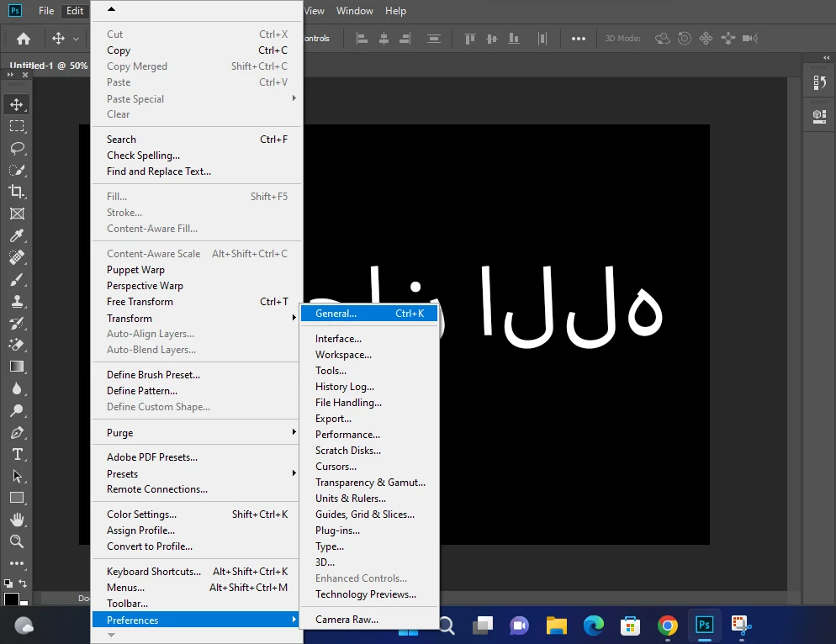The width and height of the screenshot is (836, 644).
Task: Open the Edit Toolbar three-dots button
Action: (17, 563)
